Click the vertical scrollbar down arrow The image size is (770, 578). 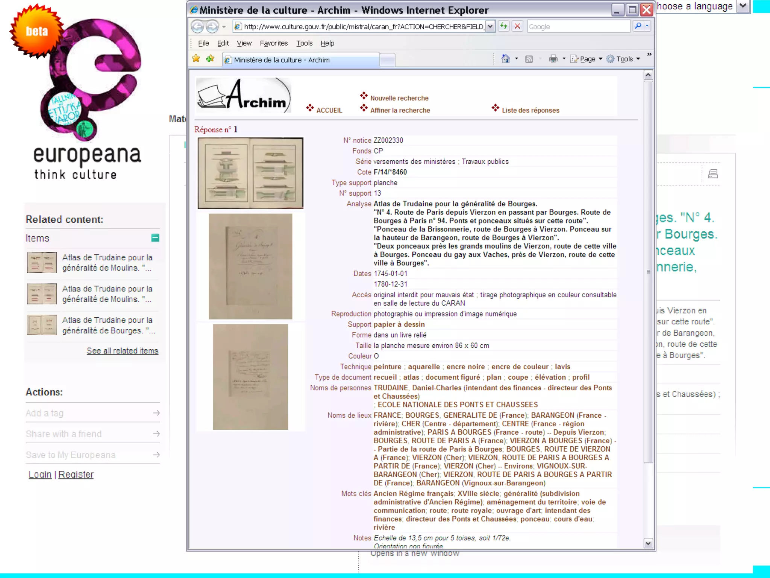648,543
